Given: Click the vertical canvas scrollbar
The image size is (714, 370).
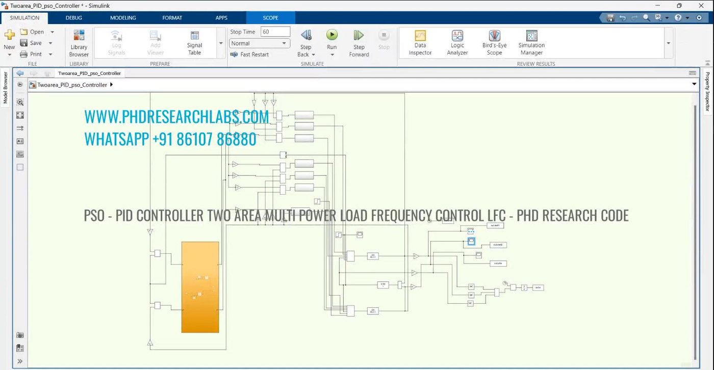Looking at the screenshot, I should point(695,231).
